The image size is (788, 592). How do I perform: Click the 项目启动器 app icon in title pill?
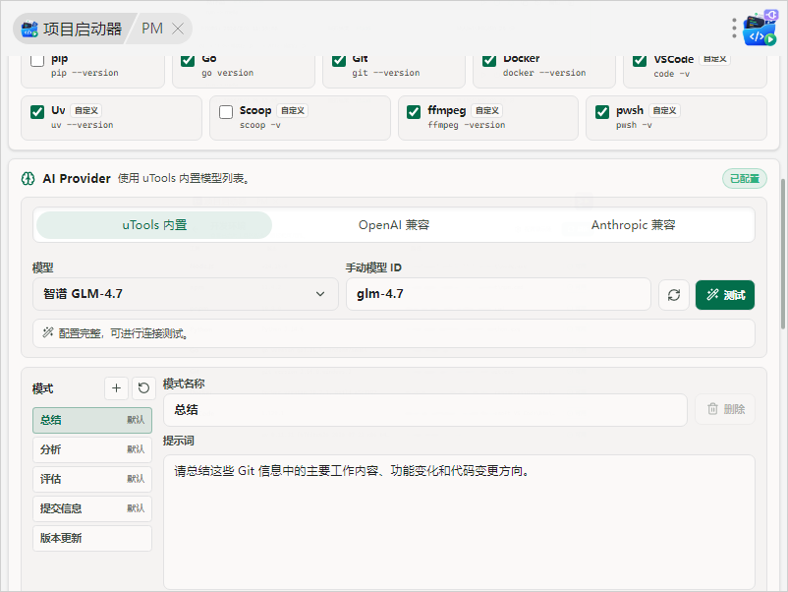[29, 30]
